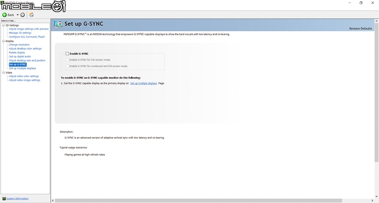
Task: Click the Video category label
Action: pyautogui.click(x=9, y=73)
